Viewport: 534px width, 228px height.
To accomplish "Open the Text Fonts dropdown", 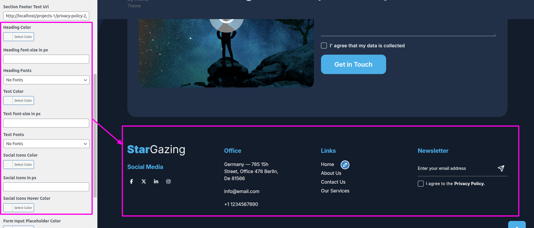I will pos(46,144).
